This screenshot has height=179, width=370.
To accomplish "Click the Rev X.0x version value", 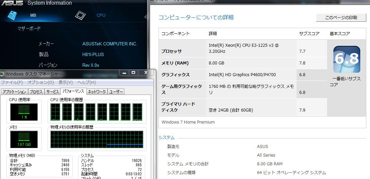I will [90, 65].
